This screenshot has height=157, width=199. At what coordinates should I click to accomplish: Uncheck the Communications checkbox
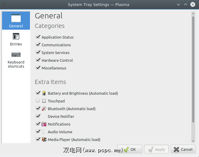click(x=38, y=45)
